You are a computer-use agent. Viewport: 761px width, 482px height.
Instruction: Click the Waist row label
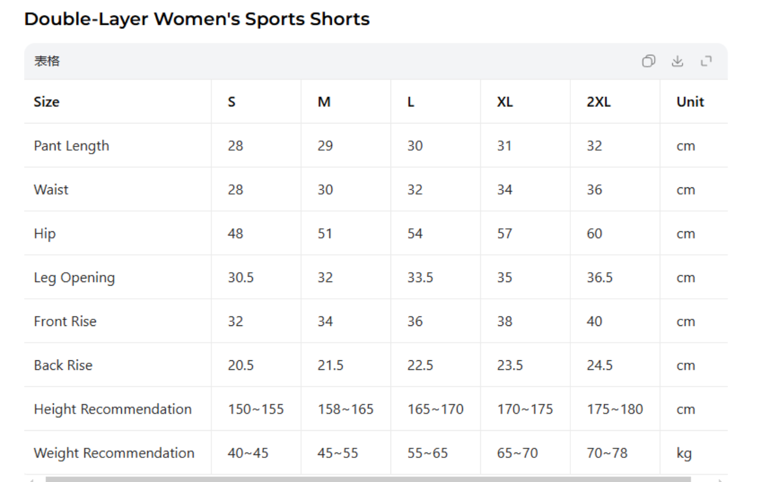pyautogui.click(x=51, y=189)
